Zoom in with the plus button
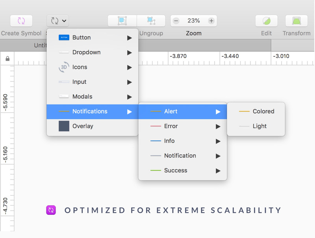 click(x=211, y=21)
